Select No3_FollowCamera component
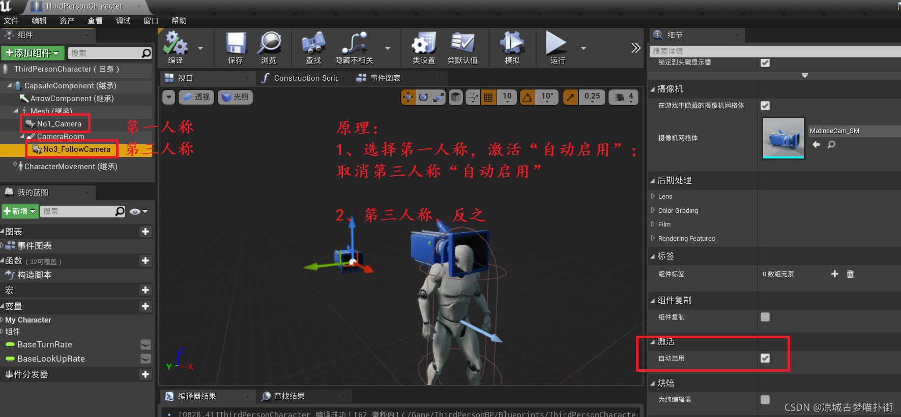 (x=76, y=149)
